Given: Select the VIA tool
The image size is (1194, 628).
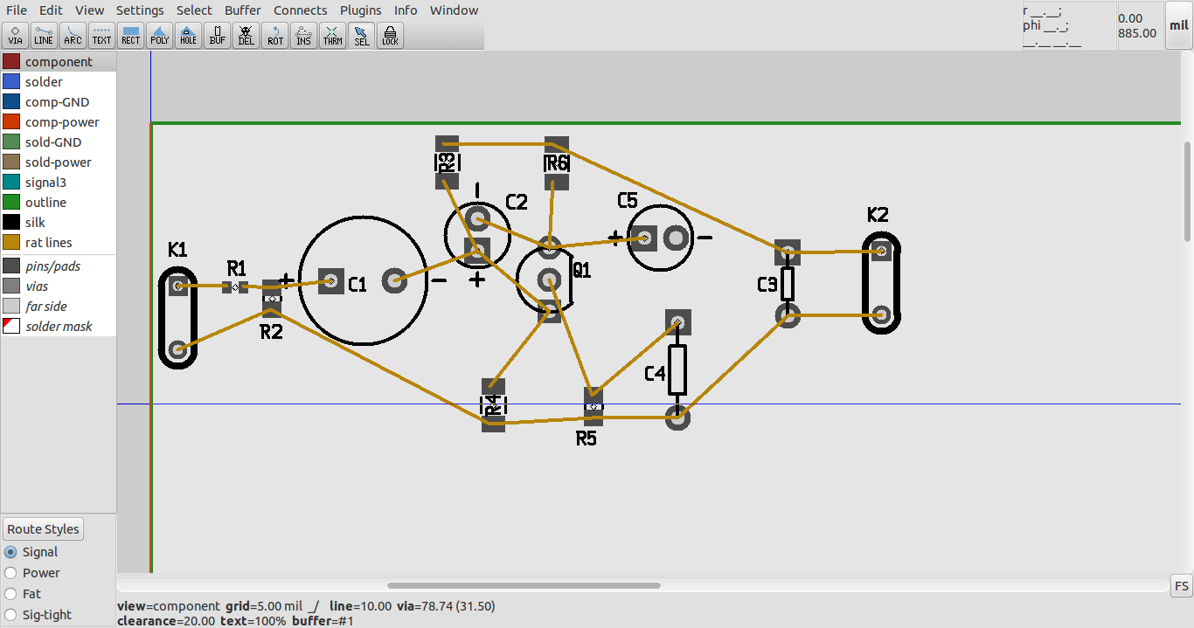Looking at the screenshot, I should pos(15,35).
